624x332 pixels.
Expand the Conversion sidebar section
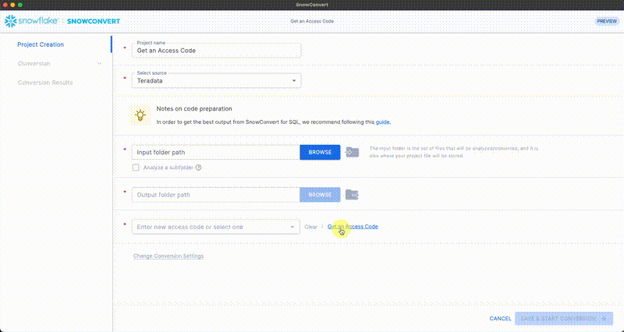coord(99,63)
